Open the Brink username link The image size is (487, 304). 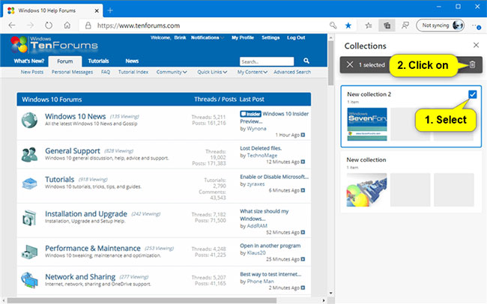(180, 37)
